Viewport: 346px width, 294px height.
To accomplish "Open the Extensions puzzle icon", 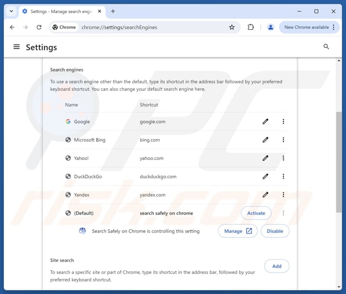I will (251, 27).
